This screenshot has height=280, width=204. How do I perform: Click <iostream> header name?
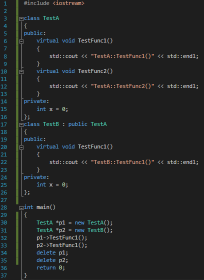click(68, 3)
